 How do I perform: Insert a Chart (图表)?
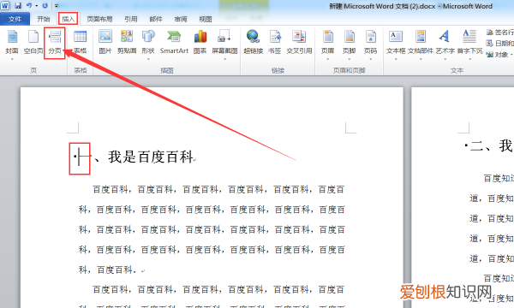tap(200, 42)
